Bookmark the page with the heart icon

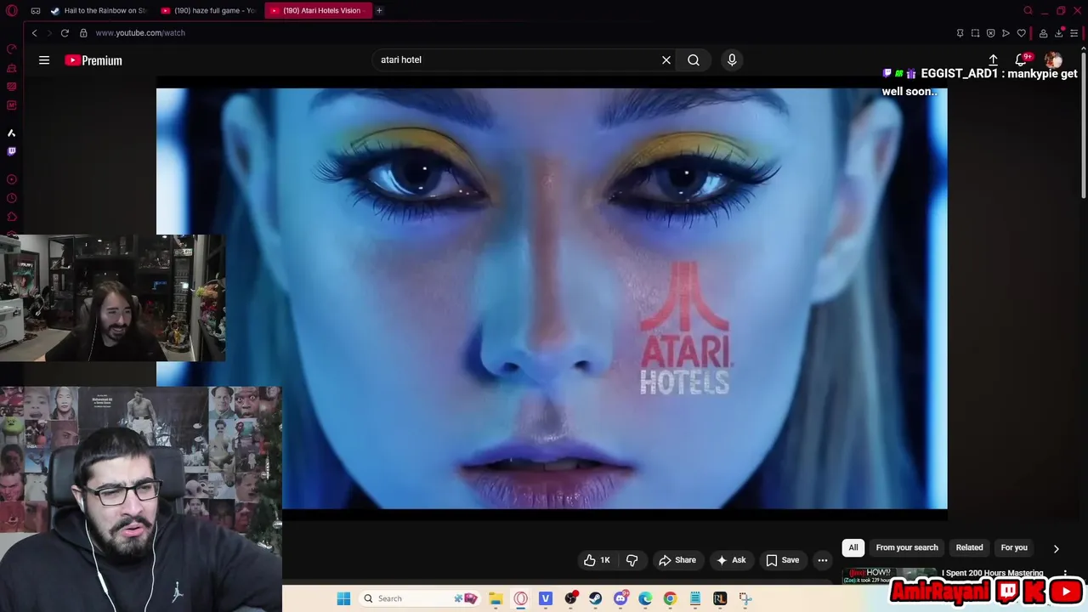point(1022,33)
